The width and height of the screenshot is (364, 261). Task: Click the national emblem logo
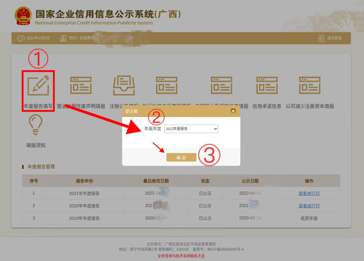(x=23, y=16)
